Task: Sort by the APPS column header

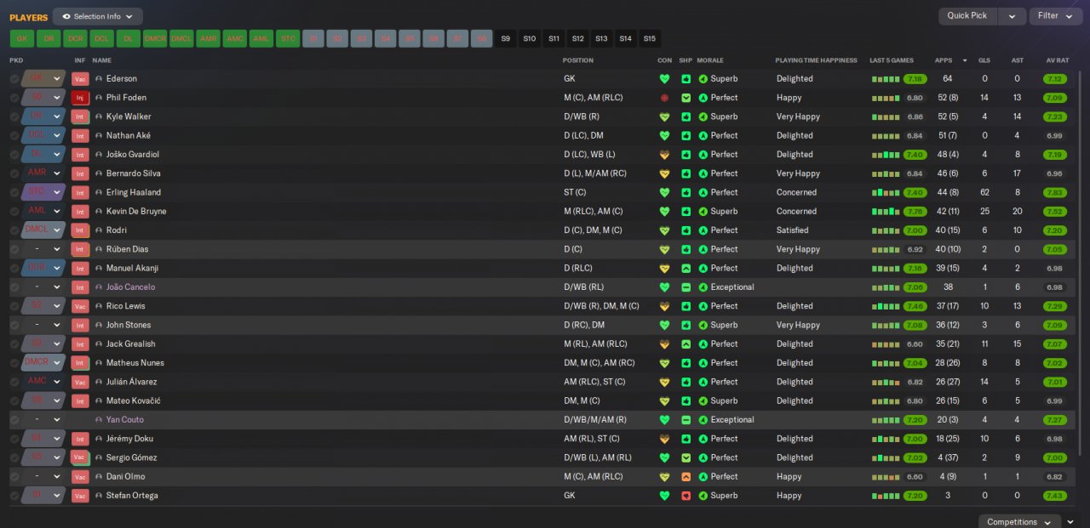Action: 944,60
